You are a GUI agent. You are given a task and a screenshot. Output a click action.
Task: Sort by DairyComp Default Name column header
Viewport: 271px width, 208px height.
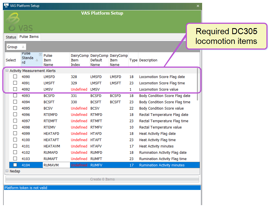coord(99,60)
